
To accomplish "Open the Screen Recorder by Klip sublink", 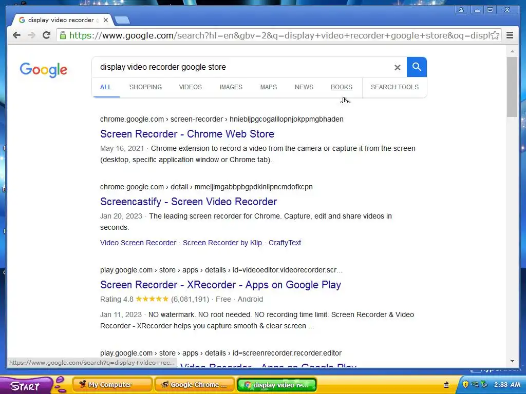I will 222,243.
